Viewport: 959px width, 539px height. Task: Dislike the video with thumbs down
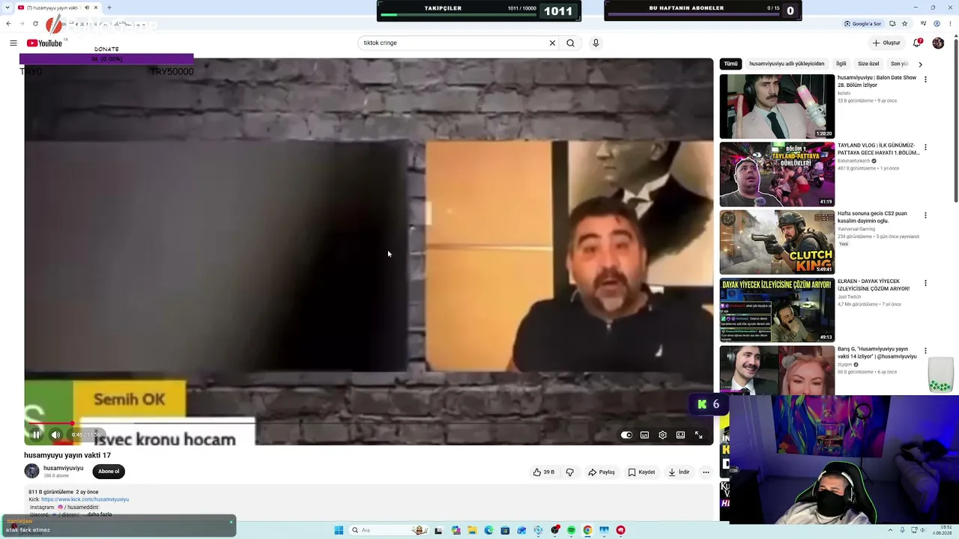(569, 472)
